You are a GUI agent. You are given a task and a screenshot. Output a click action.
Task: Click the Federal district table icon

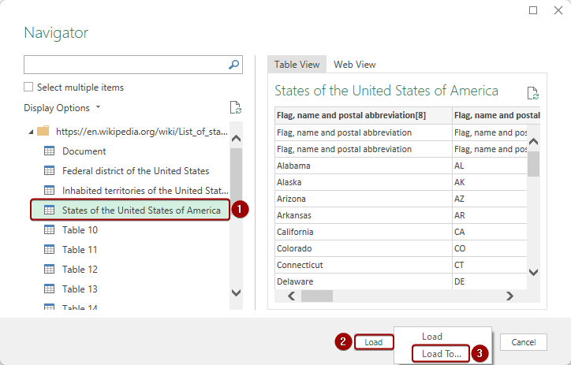pyautogui.click(x=49, y=171)
